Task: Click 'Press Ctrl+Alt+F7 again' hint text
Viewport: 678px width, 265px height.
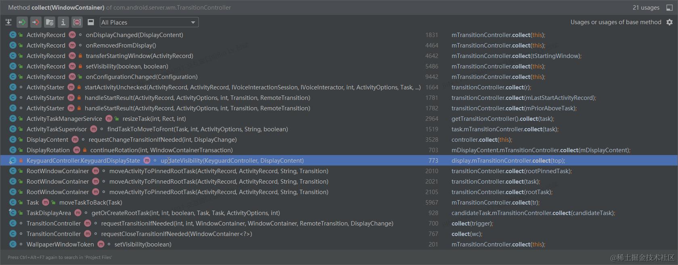Action: point(60,257)
